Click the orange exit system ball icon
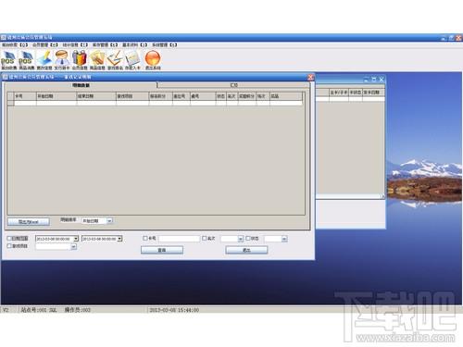 tap(153, 57)
